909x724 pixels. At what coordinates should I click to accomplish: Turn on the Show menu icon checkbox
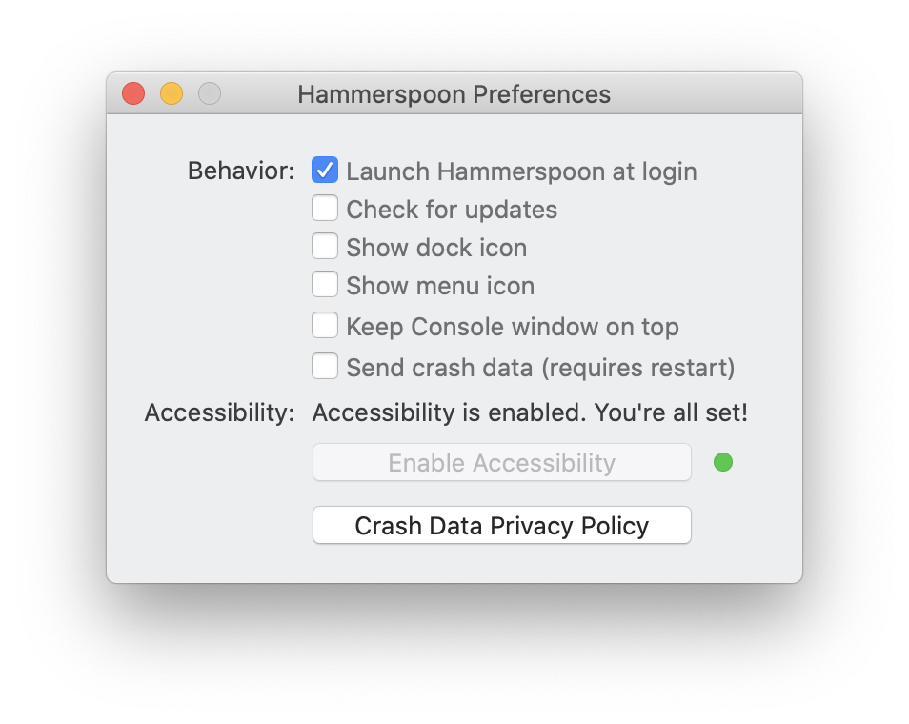click(325, 285)
